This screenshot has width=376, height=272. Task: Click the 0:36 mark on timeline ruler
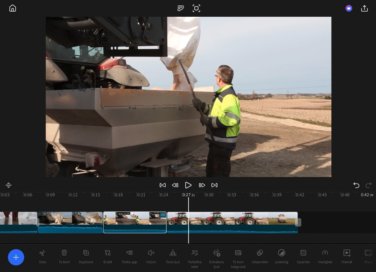pos(254,195)
